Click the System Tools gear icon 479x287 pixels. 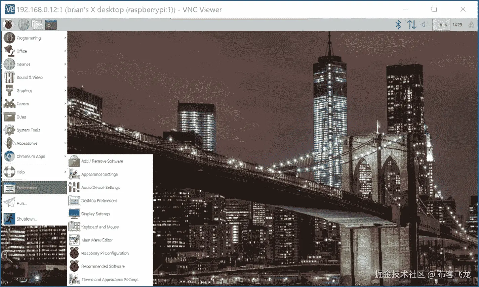(9, 130)
